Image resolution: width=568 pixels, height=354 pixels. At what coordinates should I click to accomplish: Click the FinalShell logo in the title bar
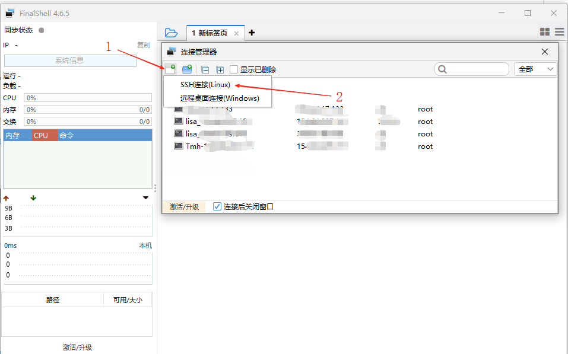(x=9, y=14)
